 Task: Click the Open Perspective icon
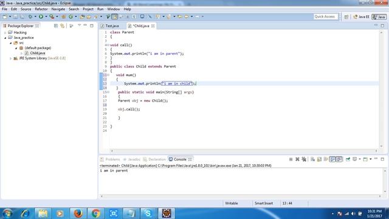coord(346,17)
